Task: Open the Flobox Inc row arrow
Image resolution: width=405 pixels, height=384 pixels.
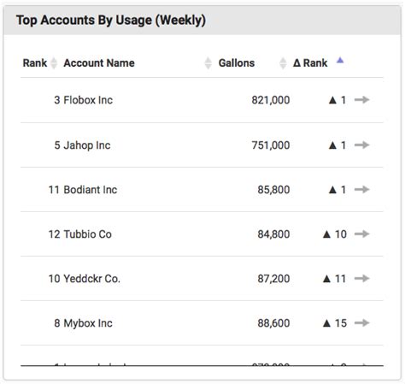Action: (361, 100)
